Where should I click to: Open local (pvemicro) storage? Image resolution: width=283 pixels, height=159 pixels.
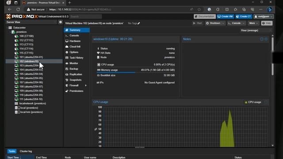pyautogui.click(x=29, y=108)
